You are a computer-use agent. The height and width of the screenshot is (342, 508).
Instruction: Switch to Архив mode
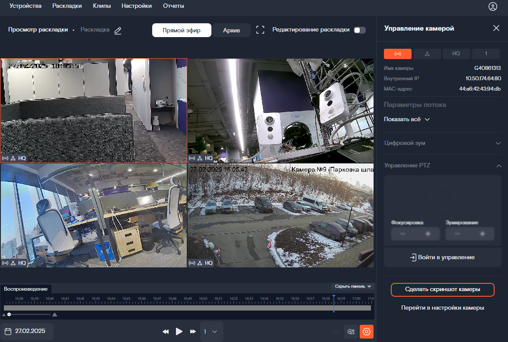(231, 30)
